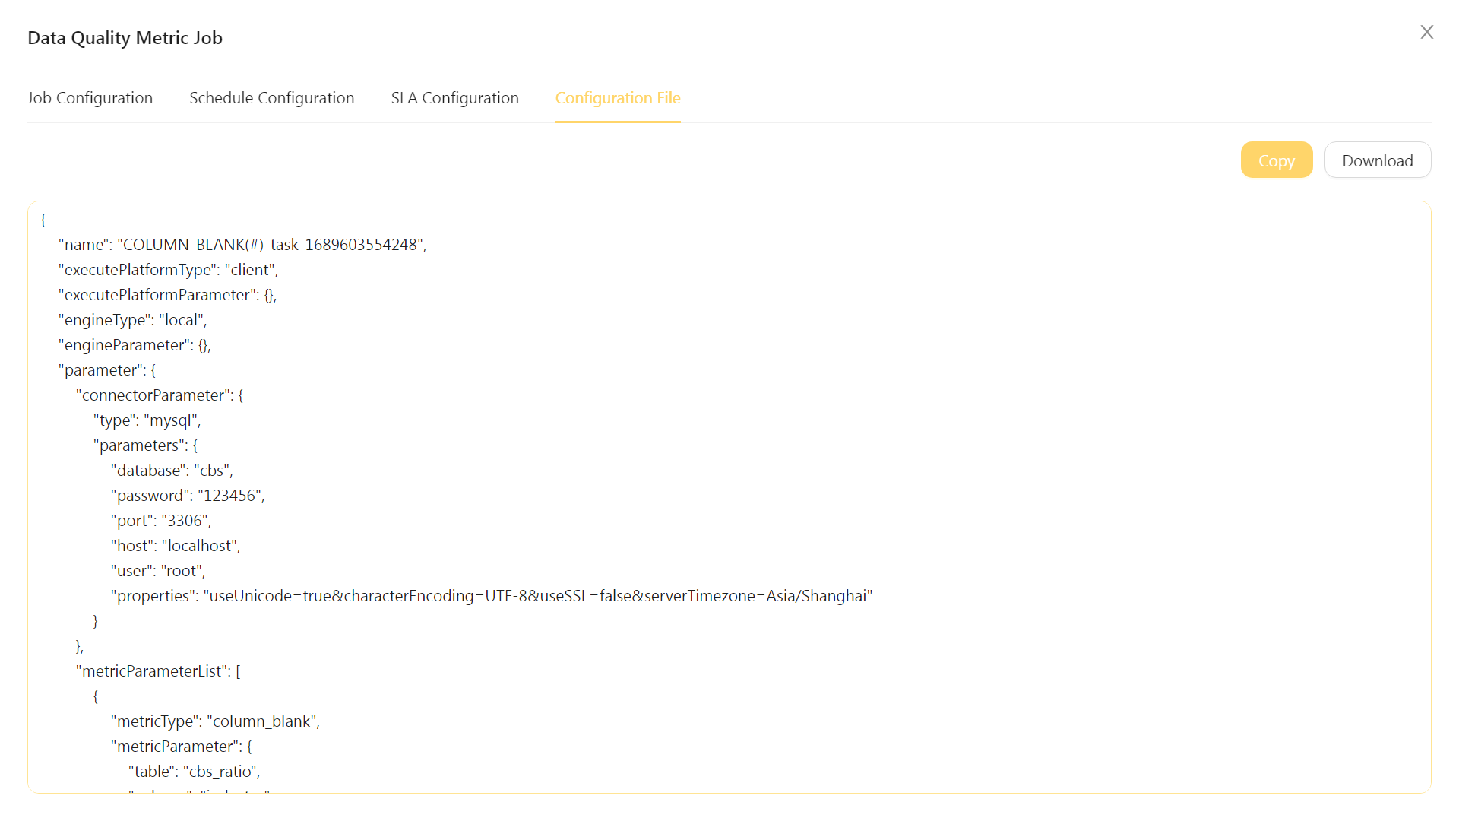Open the Schedule Configuration tab
Screen dimensions: 1459x821
pos(271,98)
